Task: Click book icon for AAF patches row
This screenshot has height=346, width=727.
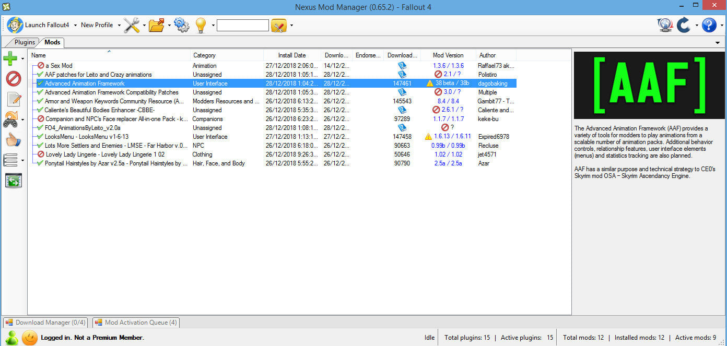Action: pyautogui.click(x=402, y=75)
